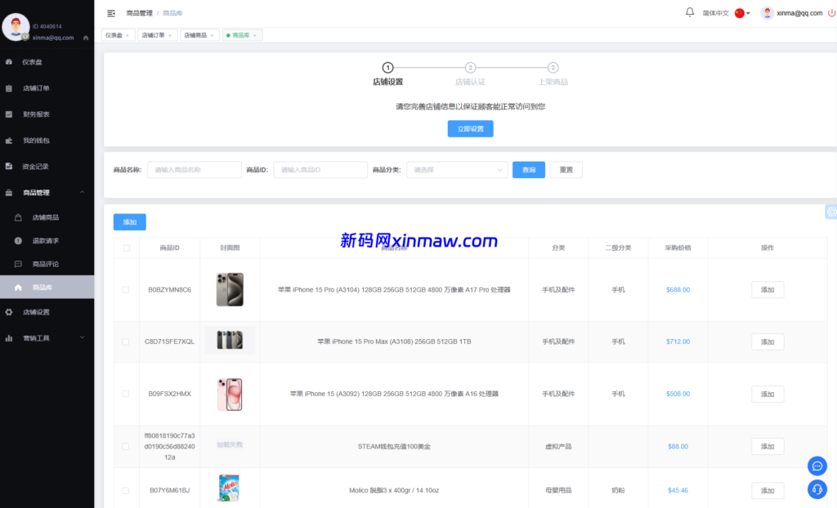Close the 仪表盘 tab with its x
The width and height of the screenshot is (837, 508).
128,36
